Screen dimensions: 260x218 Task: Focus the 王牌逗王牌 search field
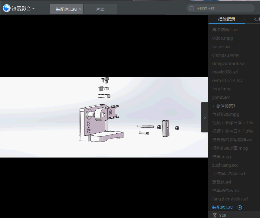click(x=221, y=8)
